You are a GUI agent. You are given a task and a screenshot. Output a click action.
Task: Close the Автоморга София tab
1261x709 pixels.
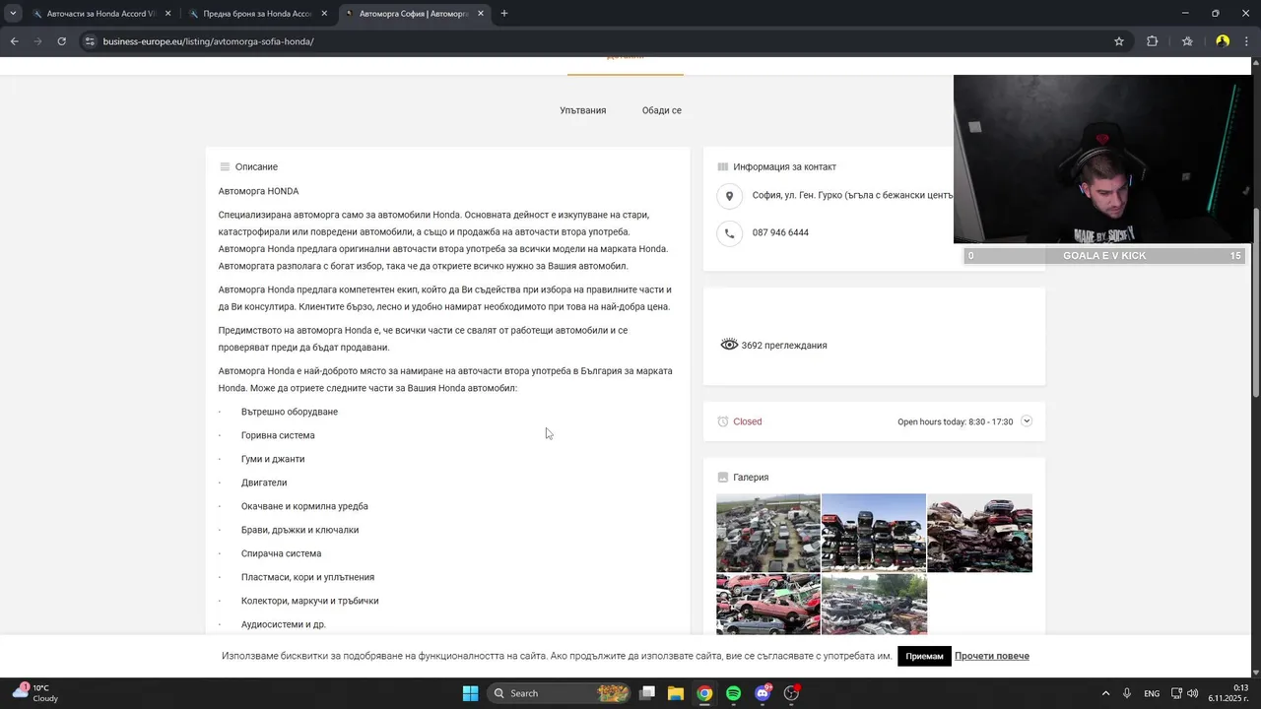481,14
